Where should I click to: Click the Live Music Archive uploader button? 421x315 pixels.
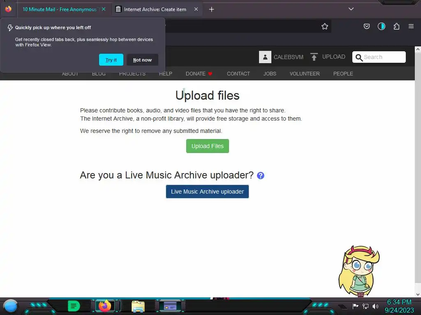[x=207, y=192]
